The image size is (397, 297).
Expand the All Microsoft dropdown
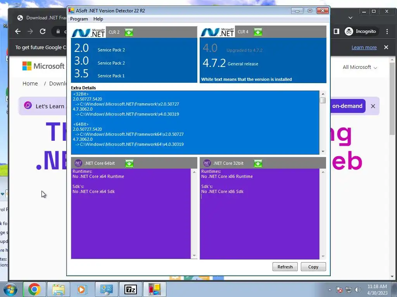360,67
